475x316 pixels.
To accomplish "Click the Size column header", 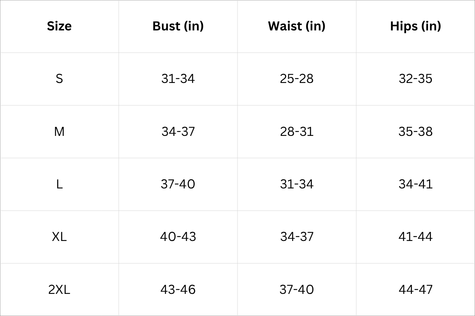I will 59,26.
